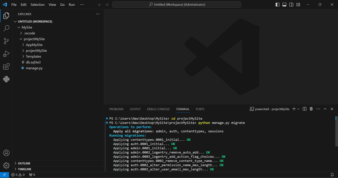Open Source Control view
Viewport: 338px width, 178px height.
[x=6, y=41]
